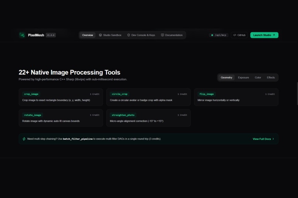Click the /api/mcp endpoint badge
The width and height of the screenshot is (298, 198).
click(x=219, y=35)
